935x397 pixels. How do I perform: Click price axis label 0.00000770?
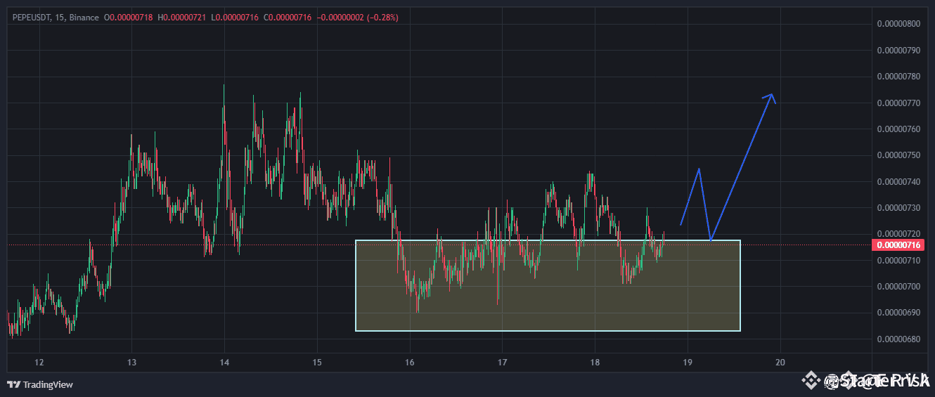[x=898, y=103]
